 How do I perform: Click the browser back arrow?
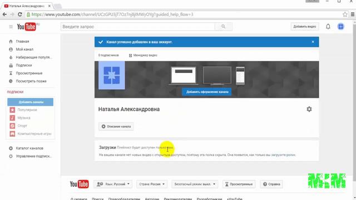click(4, 14)
